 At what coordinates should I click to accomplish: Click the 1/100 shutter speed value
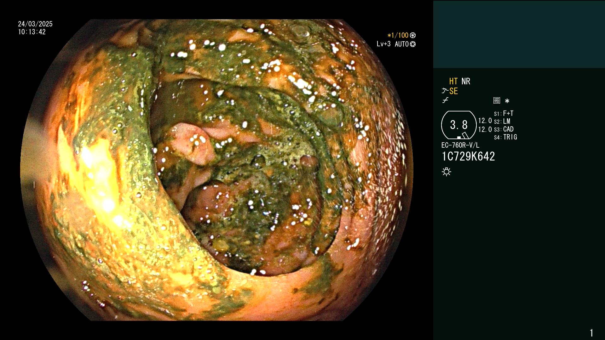coord(398,35)
